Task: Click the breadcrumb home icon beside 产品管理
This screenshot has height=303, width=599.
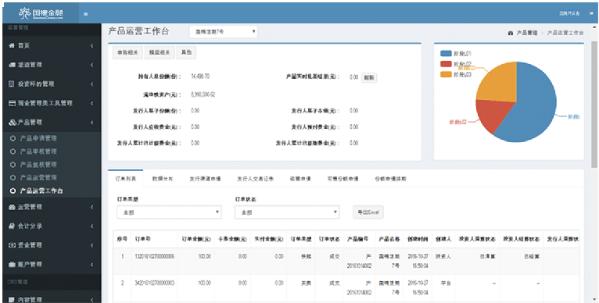Action: pos(511,34)
